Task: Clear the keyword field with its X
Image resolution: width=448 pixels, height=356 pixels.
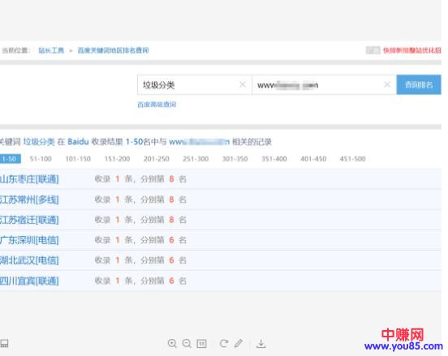Action: click(x=243, y=84)
